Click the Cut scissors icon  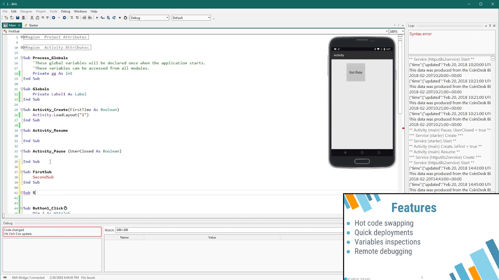pyautogui.click(x=32, y=17)
